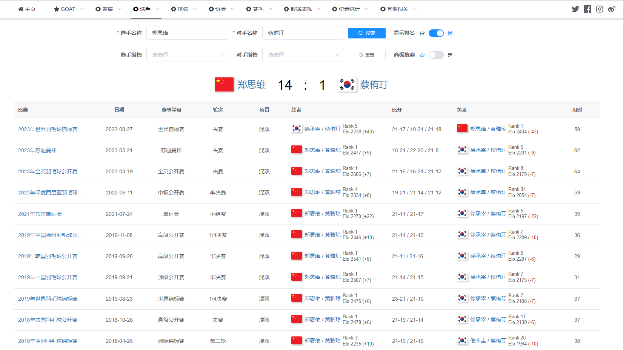Screen dimensions: 623x350
Task: Open the 2021年东京奥运会 link
Action: pyautogui.click(x=40, y=214)
